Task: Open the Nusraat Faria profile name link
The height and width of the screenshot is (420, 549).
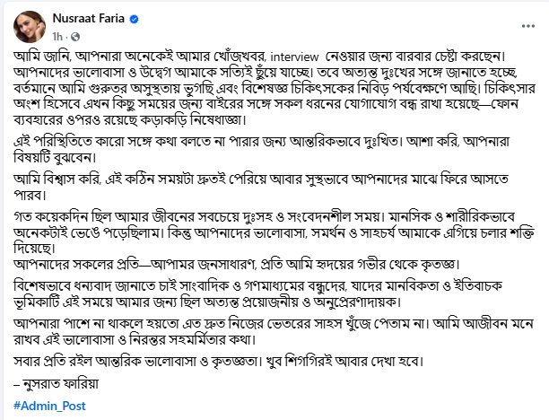Action: click(x=89, y=18)
